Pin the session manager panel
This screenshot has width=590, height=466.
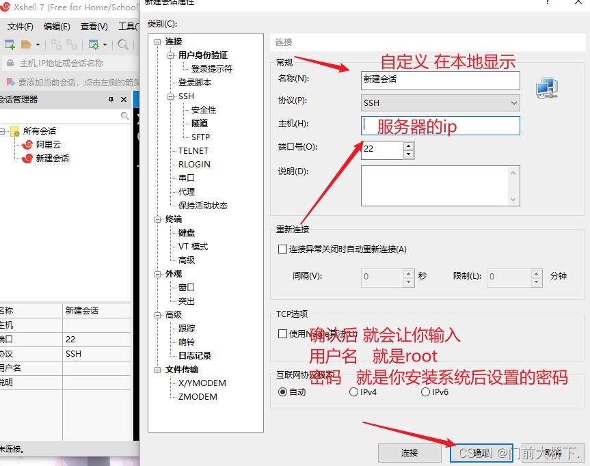(111, 99)
